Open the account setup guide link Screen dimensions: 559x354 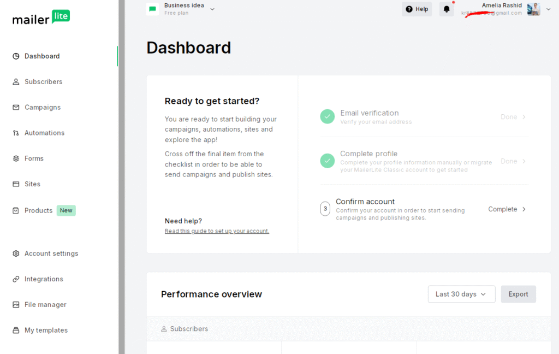pyautogui.click(x=217, y=231)
